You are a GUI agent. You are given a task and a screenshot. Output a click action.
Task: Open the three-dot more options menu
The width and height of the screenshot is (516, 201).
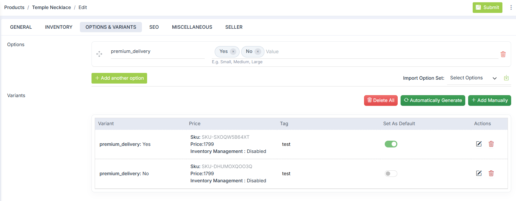point(511,7)
